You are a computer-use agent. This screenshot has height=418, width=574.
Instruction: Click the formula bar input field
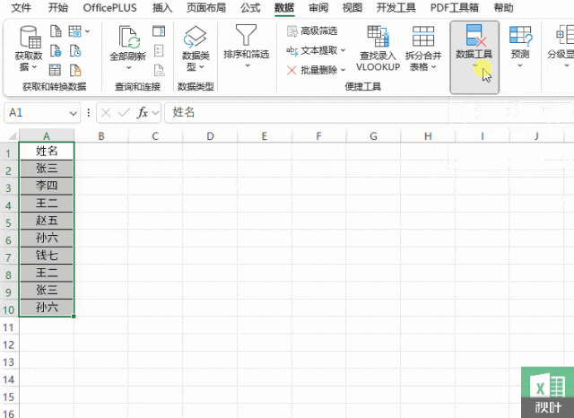(x=359, y=112)
